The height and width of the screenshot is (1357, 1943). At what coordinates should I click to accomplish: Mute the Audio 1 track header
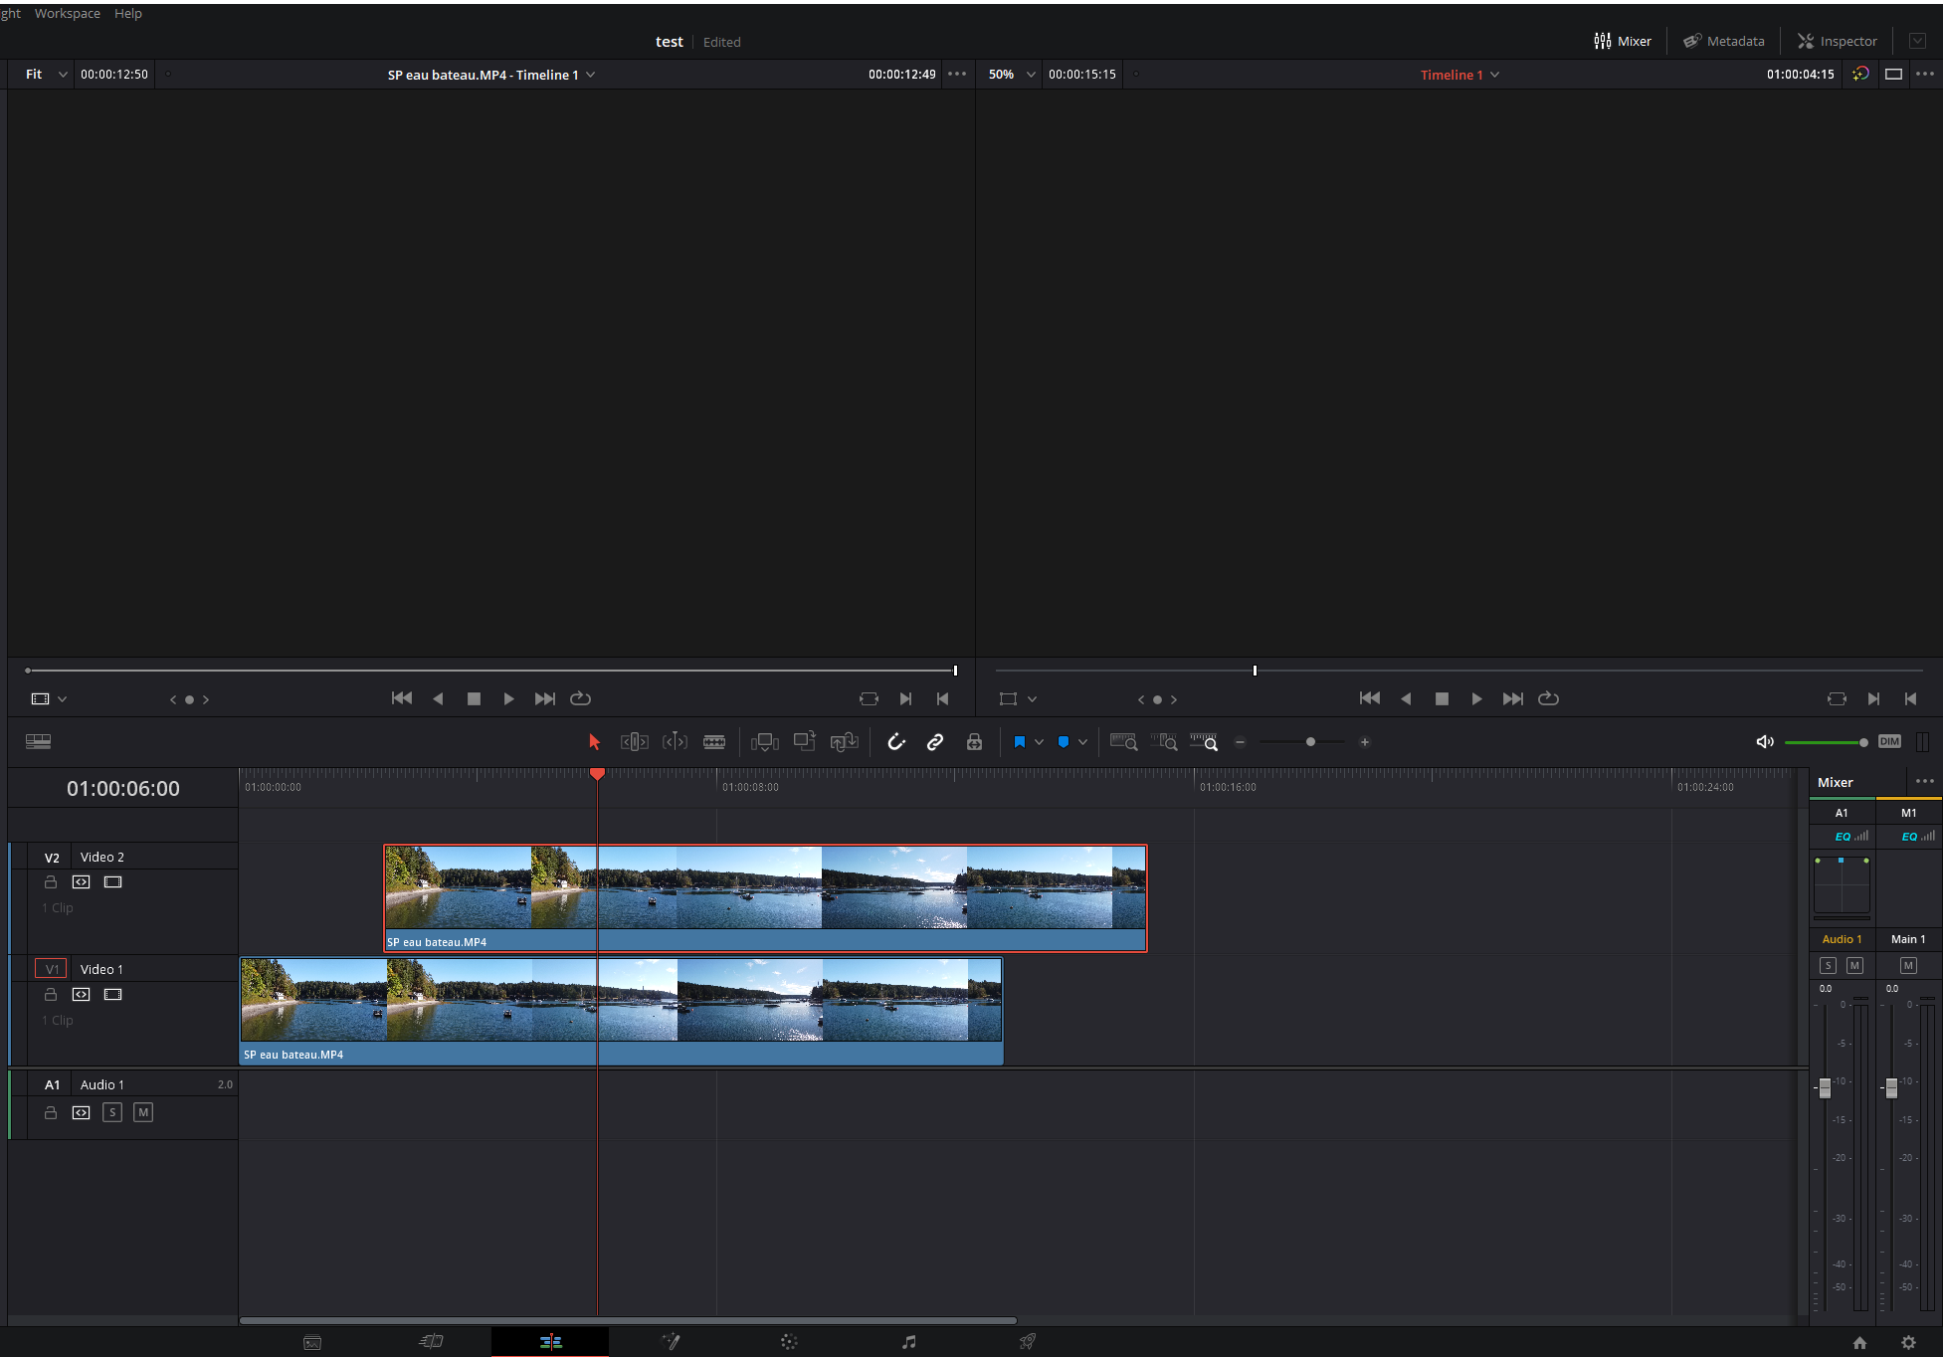(143, 1112)
